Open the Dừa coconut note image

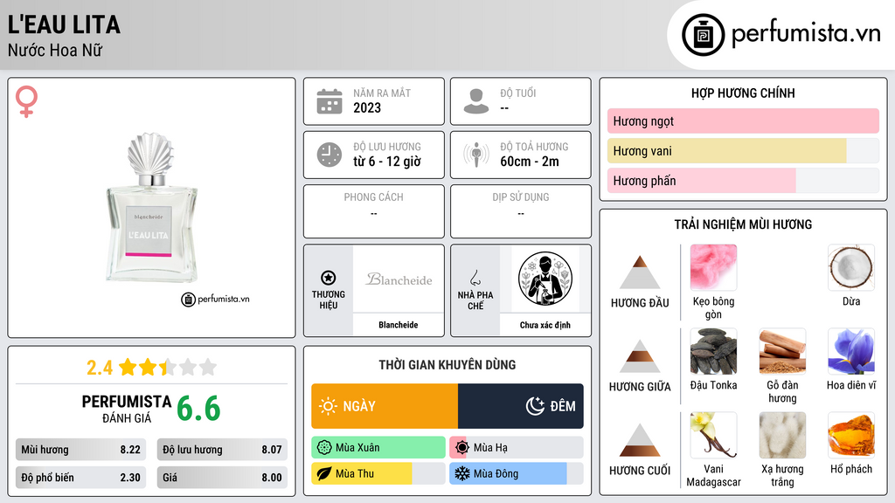coord(851,267)
